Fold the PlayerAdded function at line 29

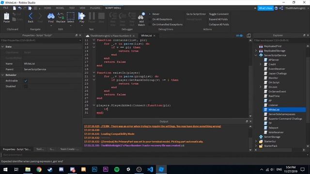[x=94, y=105]
